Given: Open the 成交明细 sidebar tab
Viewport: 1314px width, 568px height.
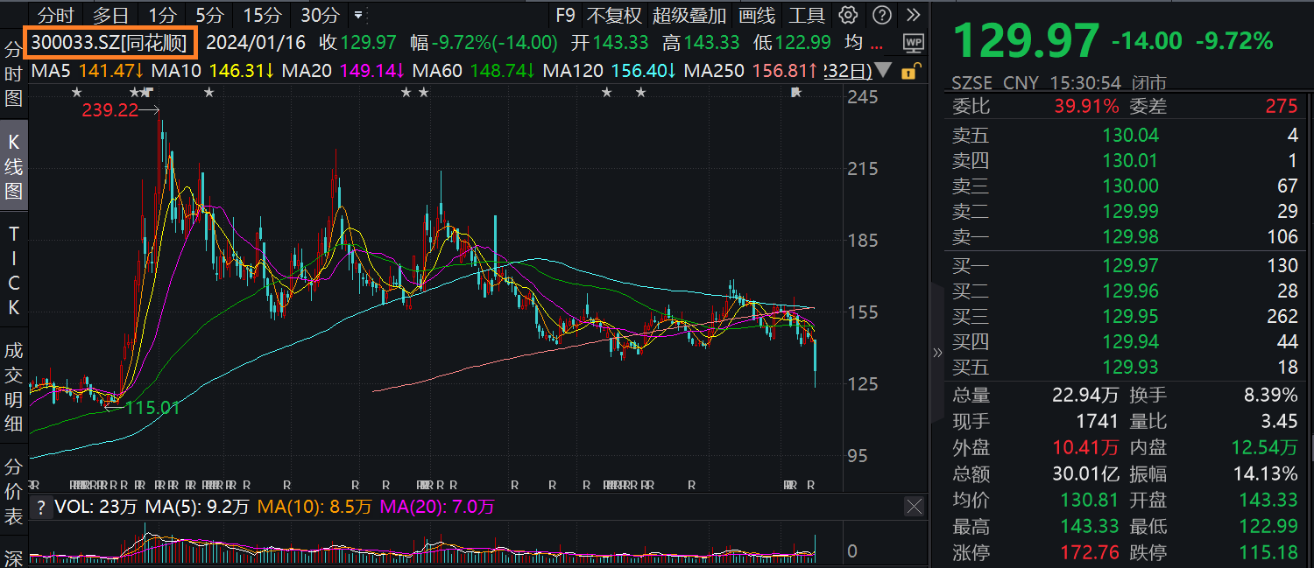Looking at the screenshot, I should [x=13, y=388].
